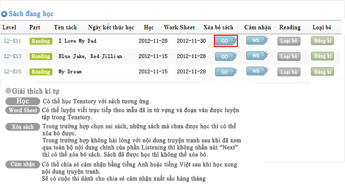Image resolution: width=345 pixels, height=186 pixels.
Task: Click the Giải thích kí tự heading
Action: coord(35,91)
